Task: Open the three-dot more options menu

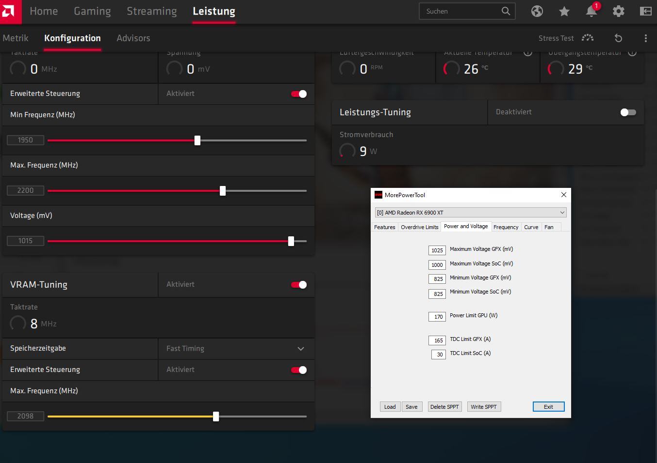Action: pyautogui.click(x=645, y=38)
